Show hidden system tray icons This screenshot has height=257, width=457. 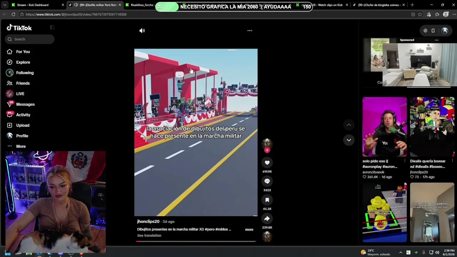point(401,253)
